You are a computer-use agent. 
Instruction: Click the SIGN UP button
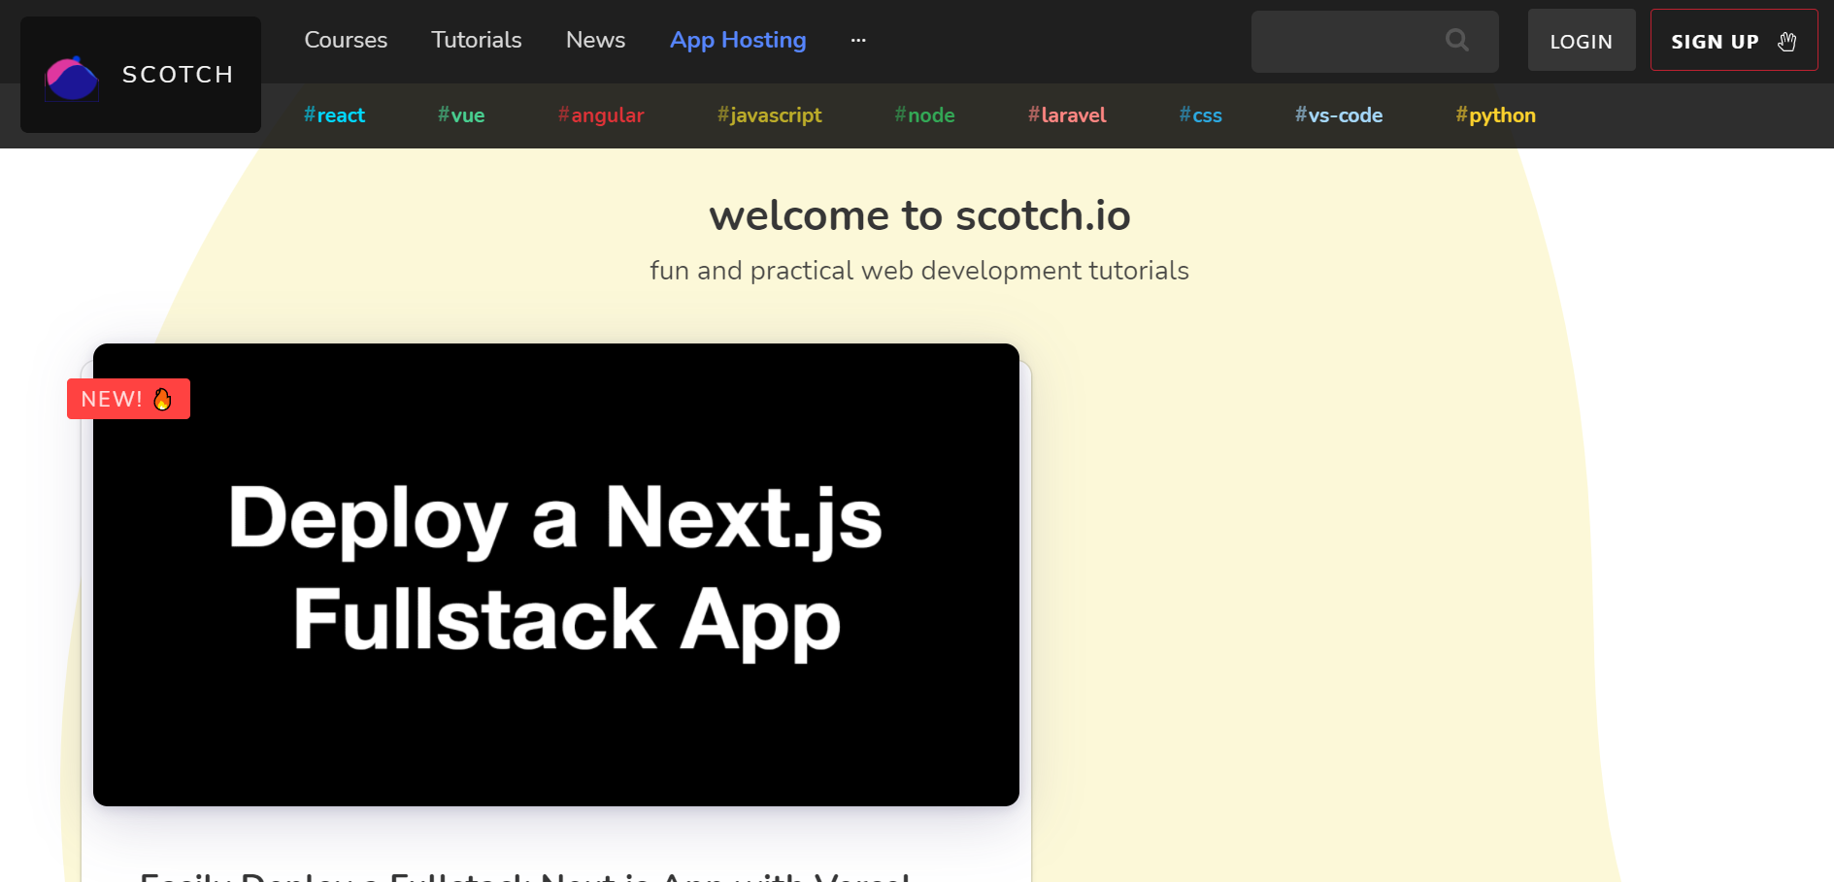(1734, 41)
